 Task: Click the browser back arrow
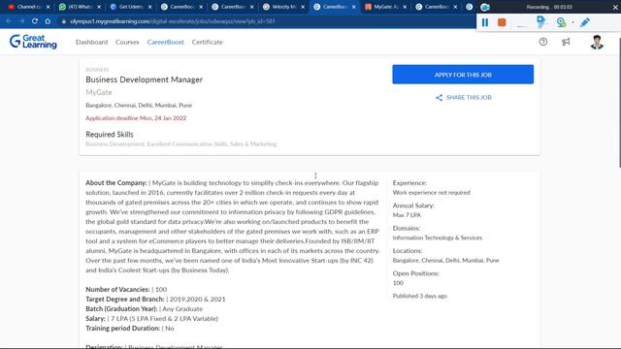click(9, 21)
